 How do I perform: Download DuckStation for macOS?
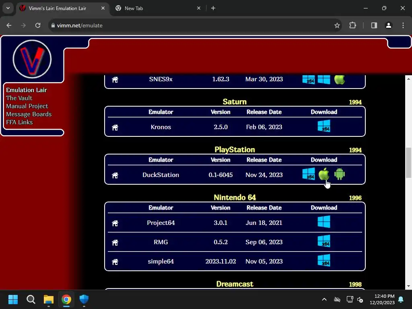tap(324, 174)
